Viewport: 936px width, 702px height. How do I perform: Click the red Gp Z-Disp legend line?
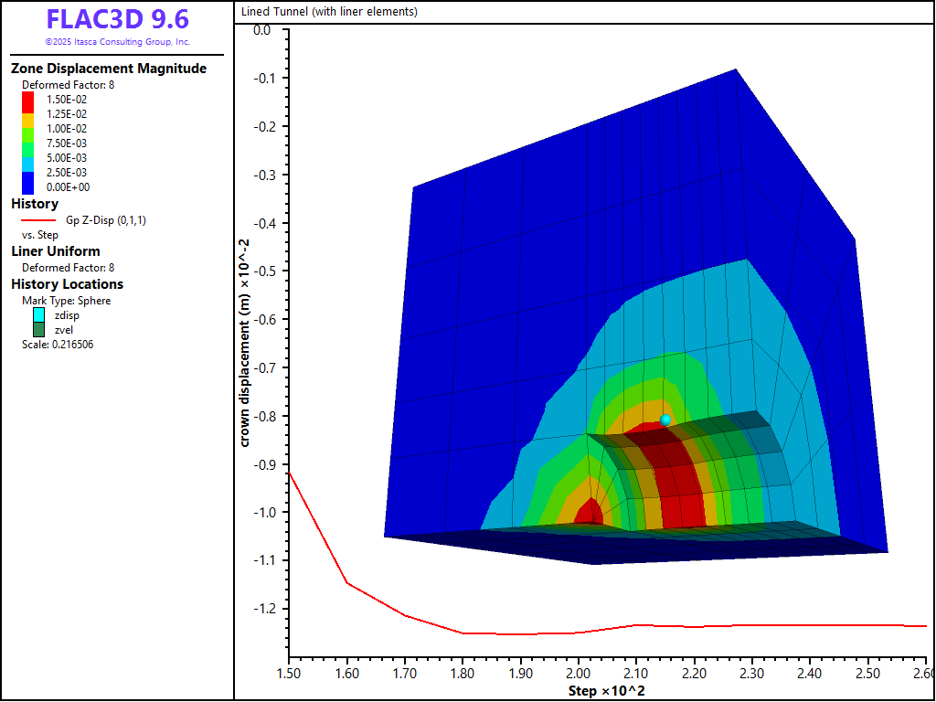point(37,220)
